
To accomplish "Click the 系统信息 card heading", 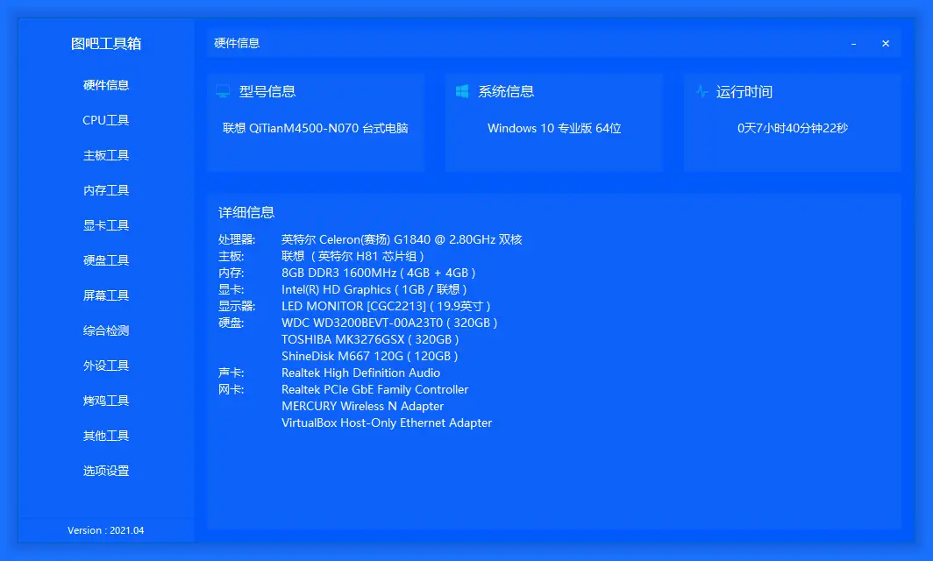I will [x=506, y=92].
